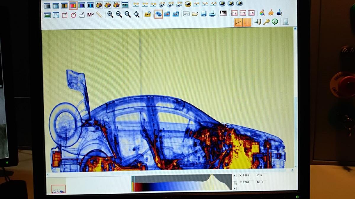Click the zoom out magnifier
Viewport: 355px width, 199px height.
119,14
